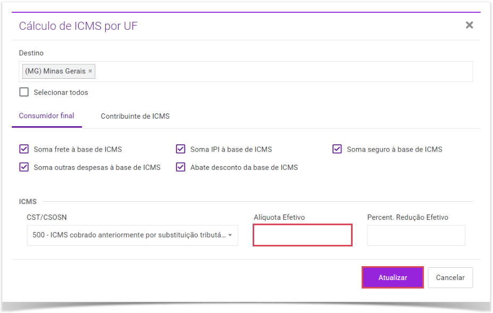Open the CST/CSOSN dropdown arrow
This screenshot has height=313, width=493.
tap(230, 235)
